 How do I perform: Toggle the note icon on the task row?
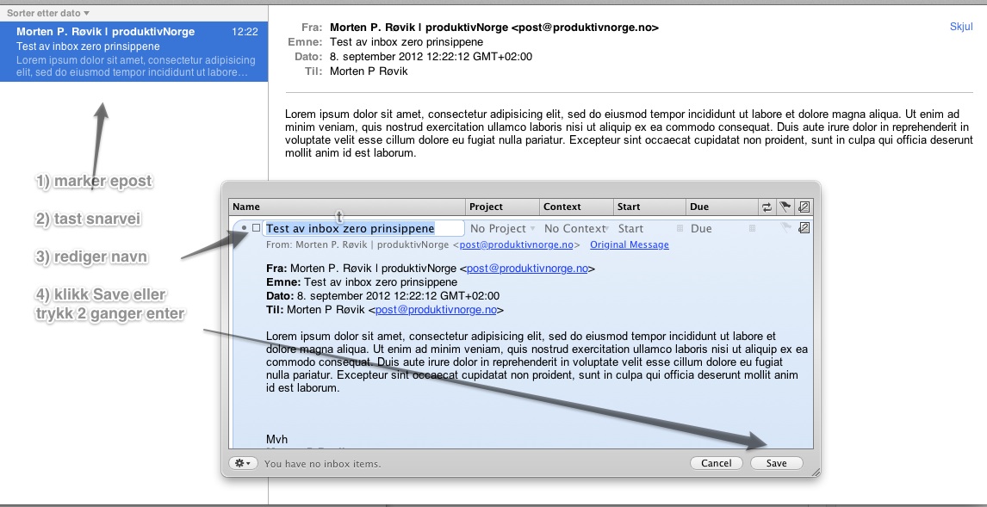[x=804, y=228]
